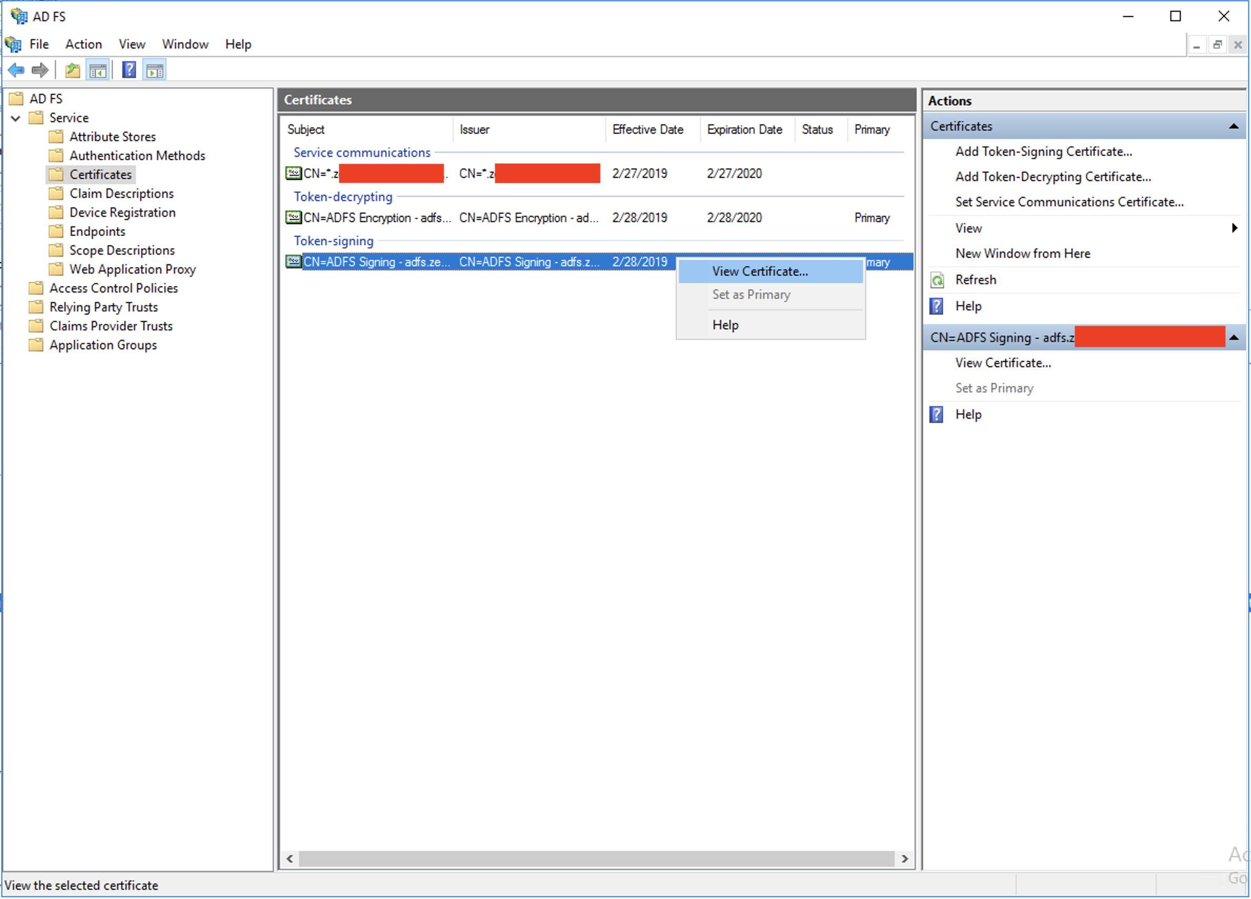1251x899 pixels.
Task: Click the horizontal scrollbar right arrow
Action: [905, 859]
